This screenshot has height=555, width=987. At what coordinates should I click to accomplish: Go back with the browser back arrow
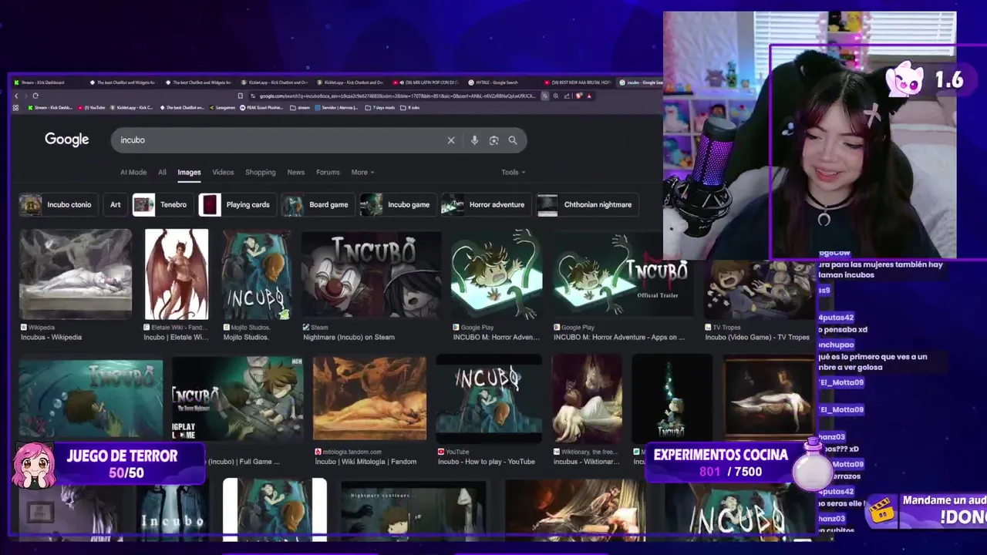(16, 96)
